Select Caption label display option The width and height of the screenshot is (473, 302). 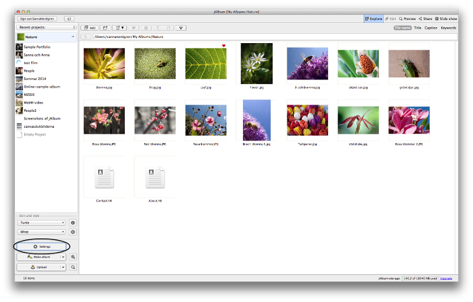[x=431, y=28]
